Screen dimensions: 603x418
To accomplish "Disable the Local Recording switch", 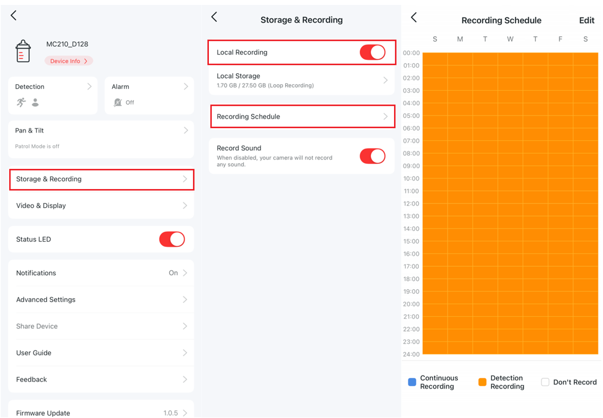I will [372, 52].
